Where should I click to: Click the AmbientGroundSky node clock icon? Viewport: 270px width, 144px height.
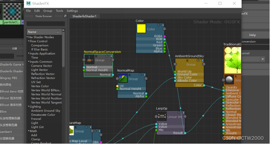click(198, 60)
